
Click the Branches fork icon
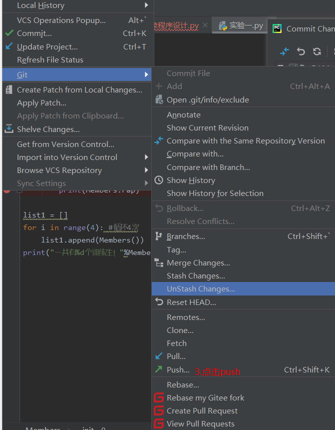coord(159,236)
